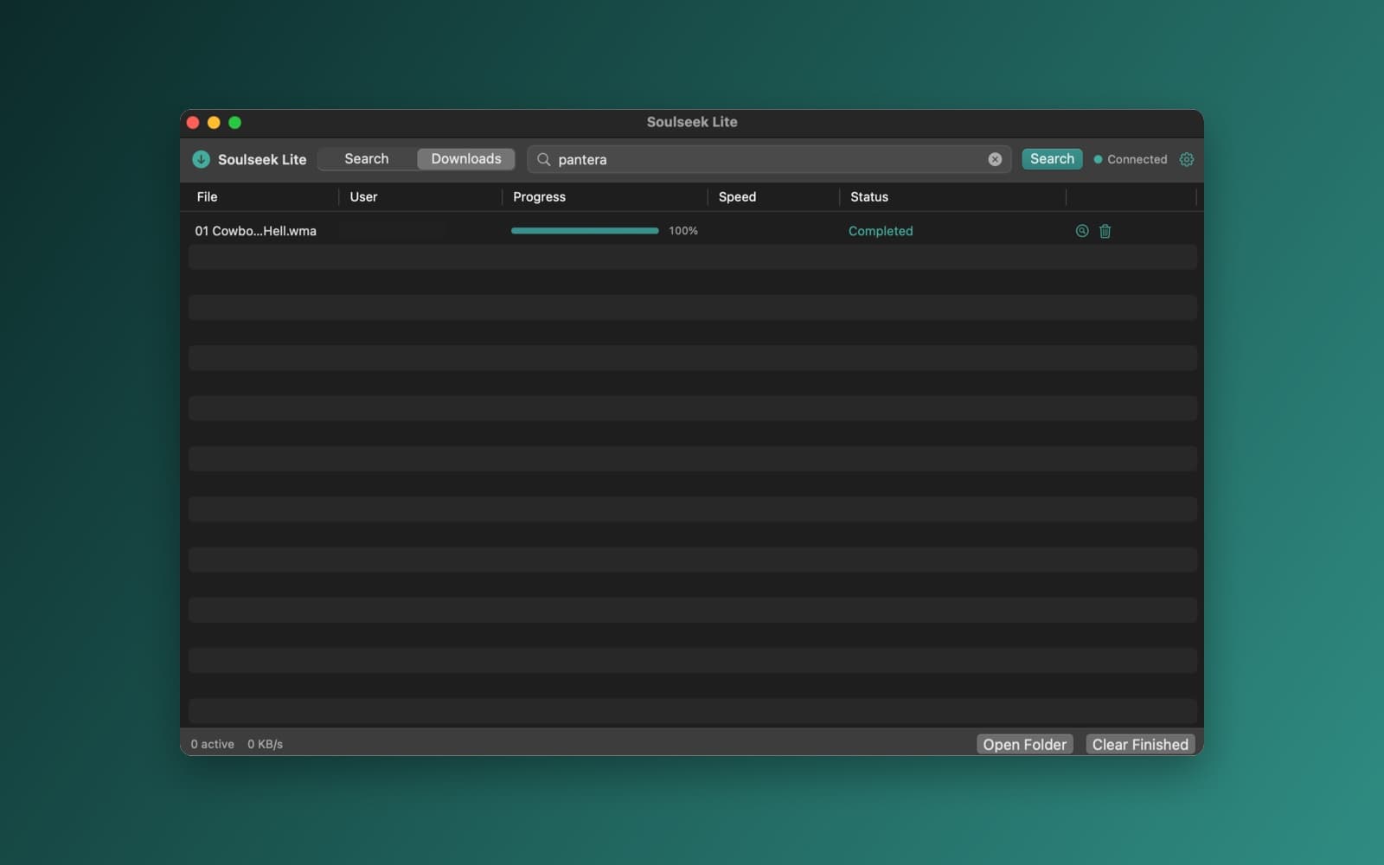
Task: Minimize the window with yellow button
Action: pos(214,123)
